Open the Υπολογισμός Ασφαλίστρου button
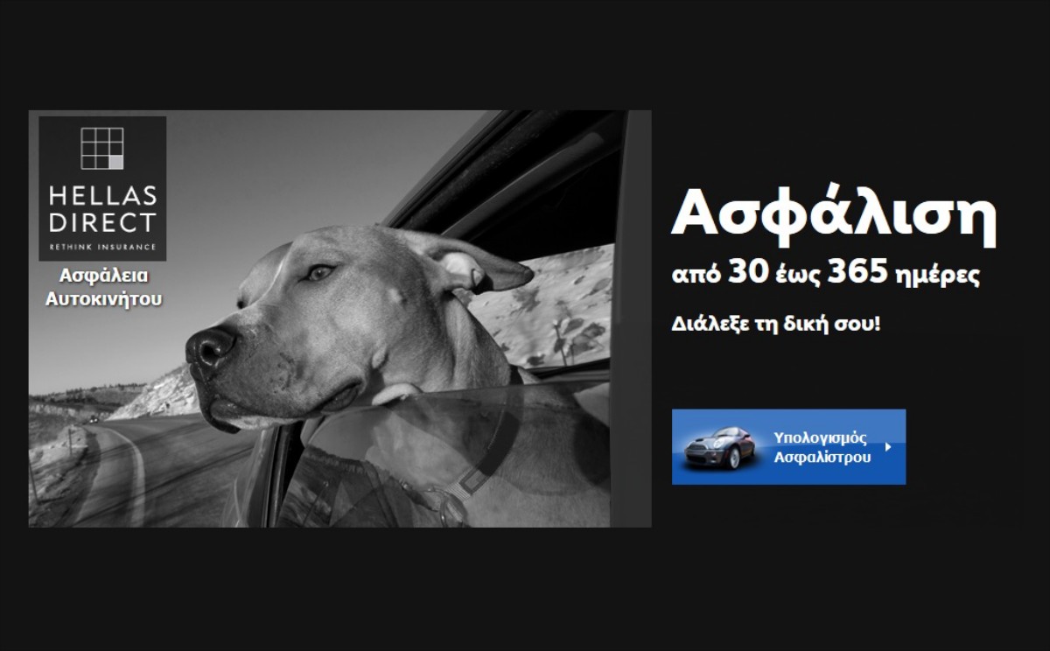1050x651 pixels. [x=788, y=447]
